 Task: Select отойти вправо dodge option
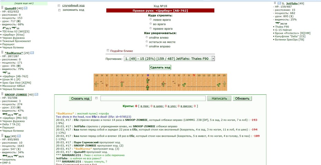[x=147, y=46]
